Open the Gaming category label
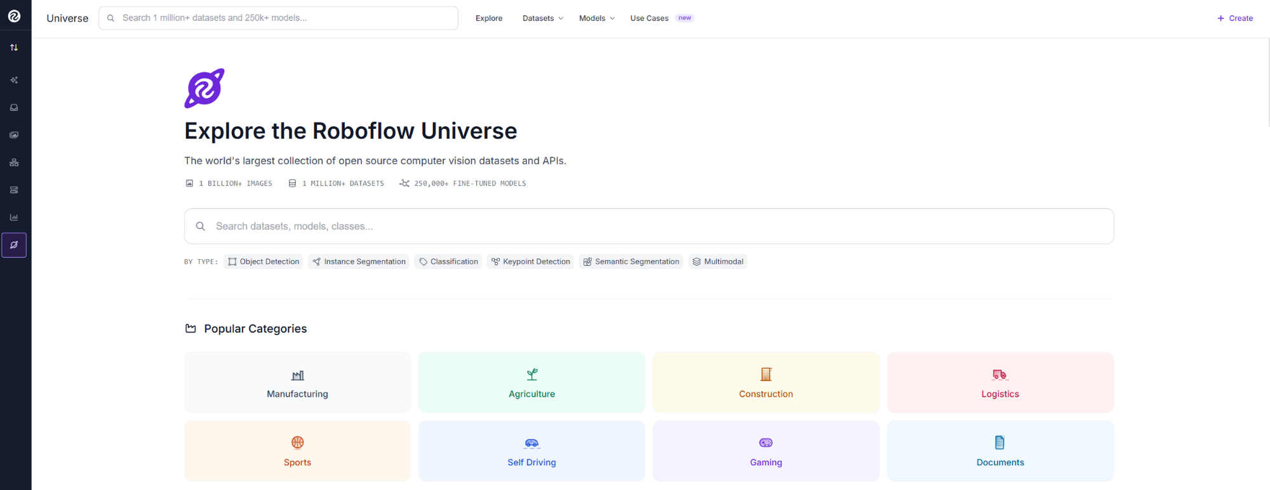 point(766,463)
